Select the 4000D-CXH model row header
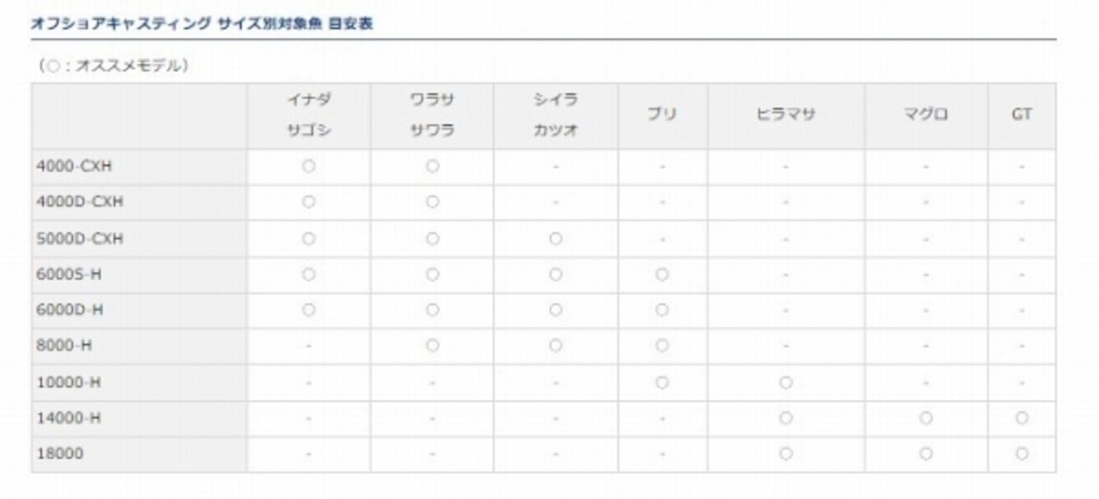The height and width of the screenshot is (499, 1099). (x=78, y=202)
